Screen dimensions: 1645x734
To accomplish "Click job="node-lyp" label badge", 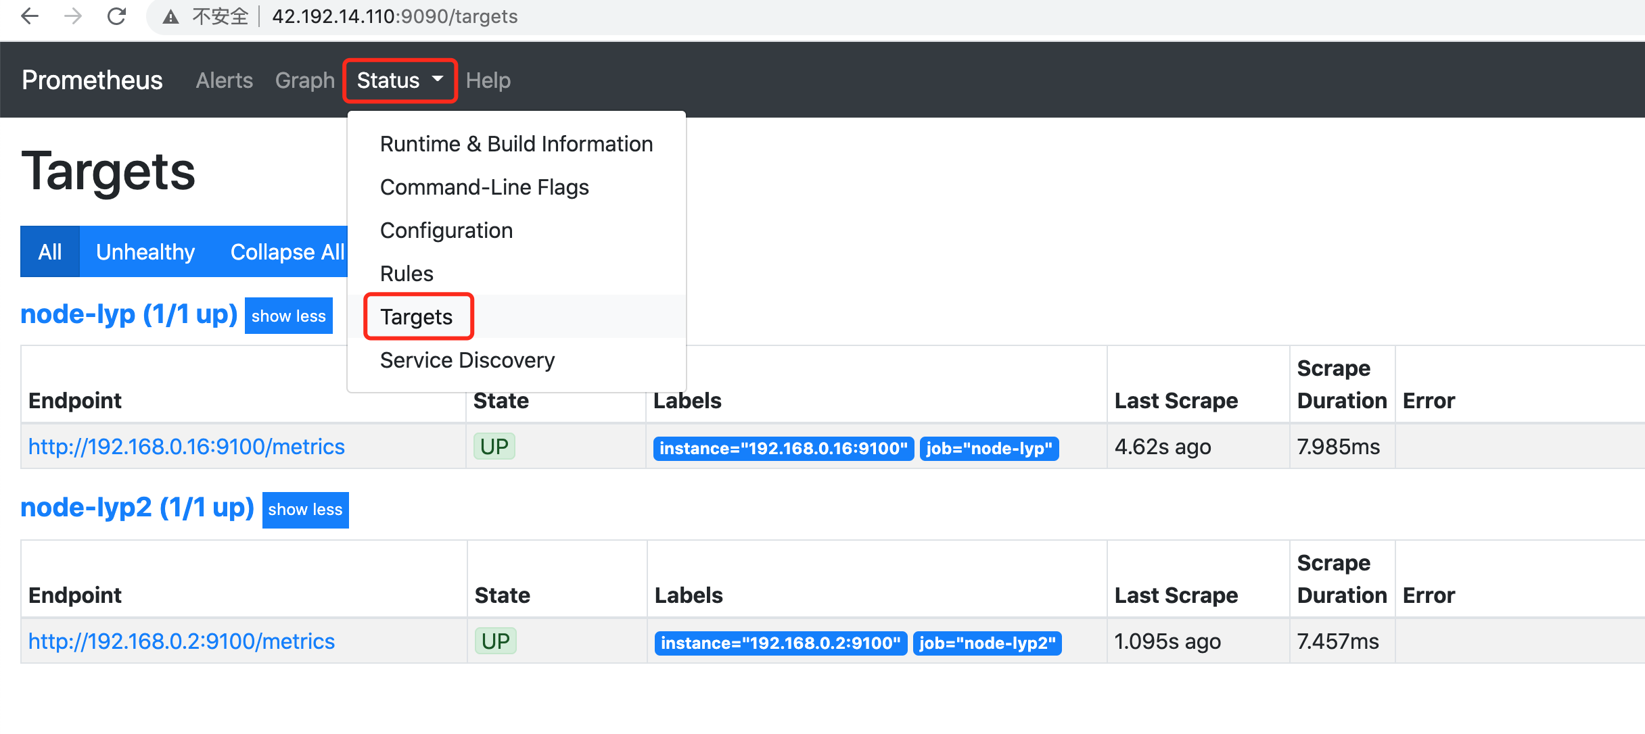I will 990,448.
